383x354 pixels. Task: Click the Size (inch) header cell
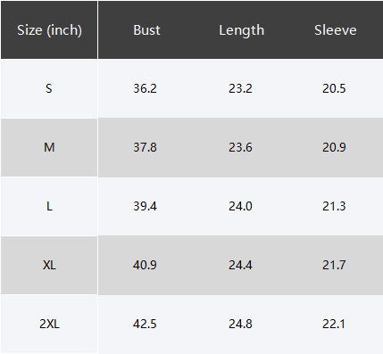[49, 30]
